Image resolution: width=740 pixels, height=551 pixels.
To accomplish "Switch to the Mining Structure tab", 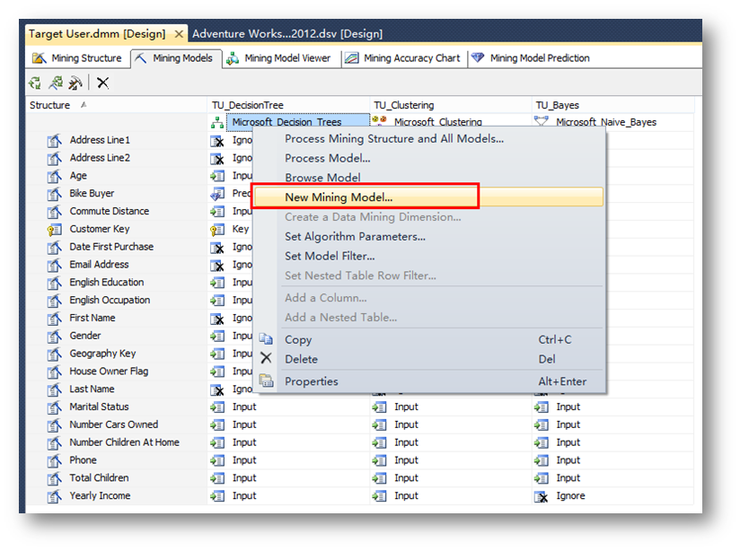I will coord(77,58).
